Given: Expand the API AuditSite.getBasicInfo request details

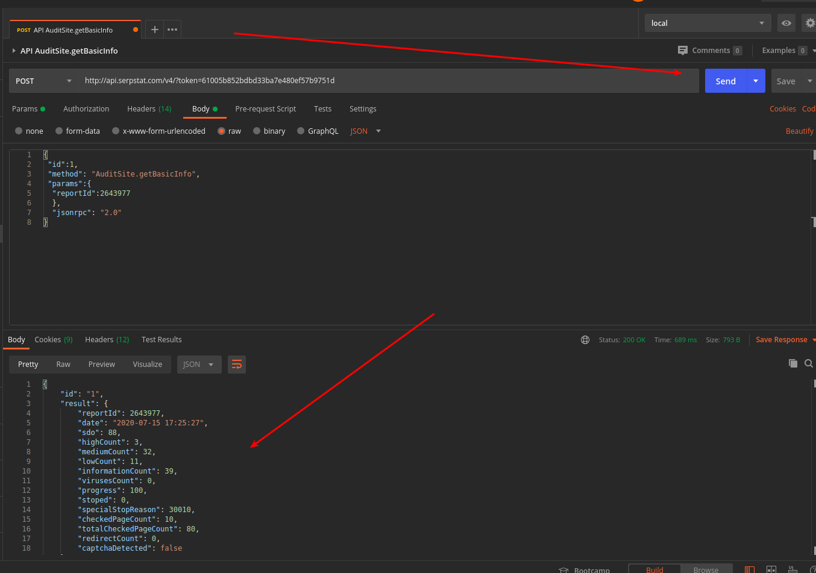Looking at the screenshot, I should point(14,51).
